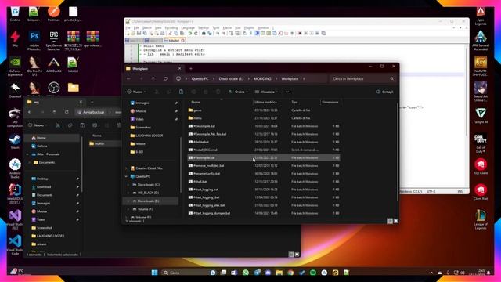
Task: Click Disco locale (E:) breadcrumb segment
Action: click(231, 78)
